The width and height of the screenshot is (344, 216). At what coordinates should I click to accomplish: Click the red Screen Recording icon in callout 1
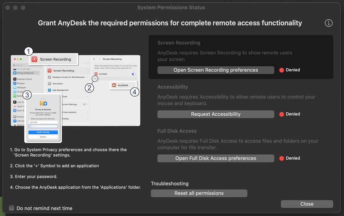35,59
